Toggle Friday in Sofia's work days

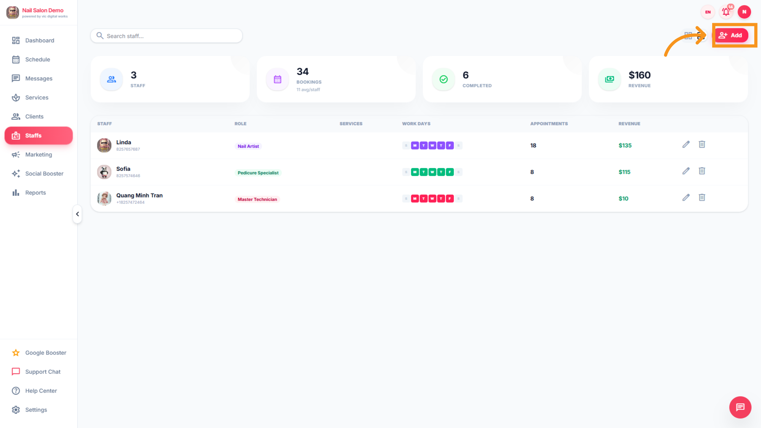click(450, 172)
